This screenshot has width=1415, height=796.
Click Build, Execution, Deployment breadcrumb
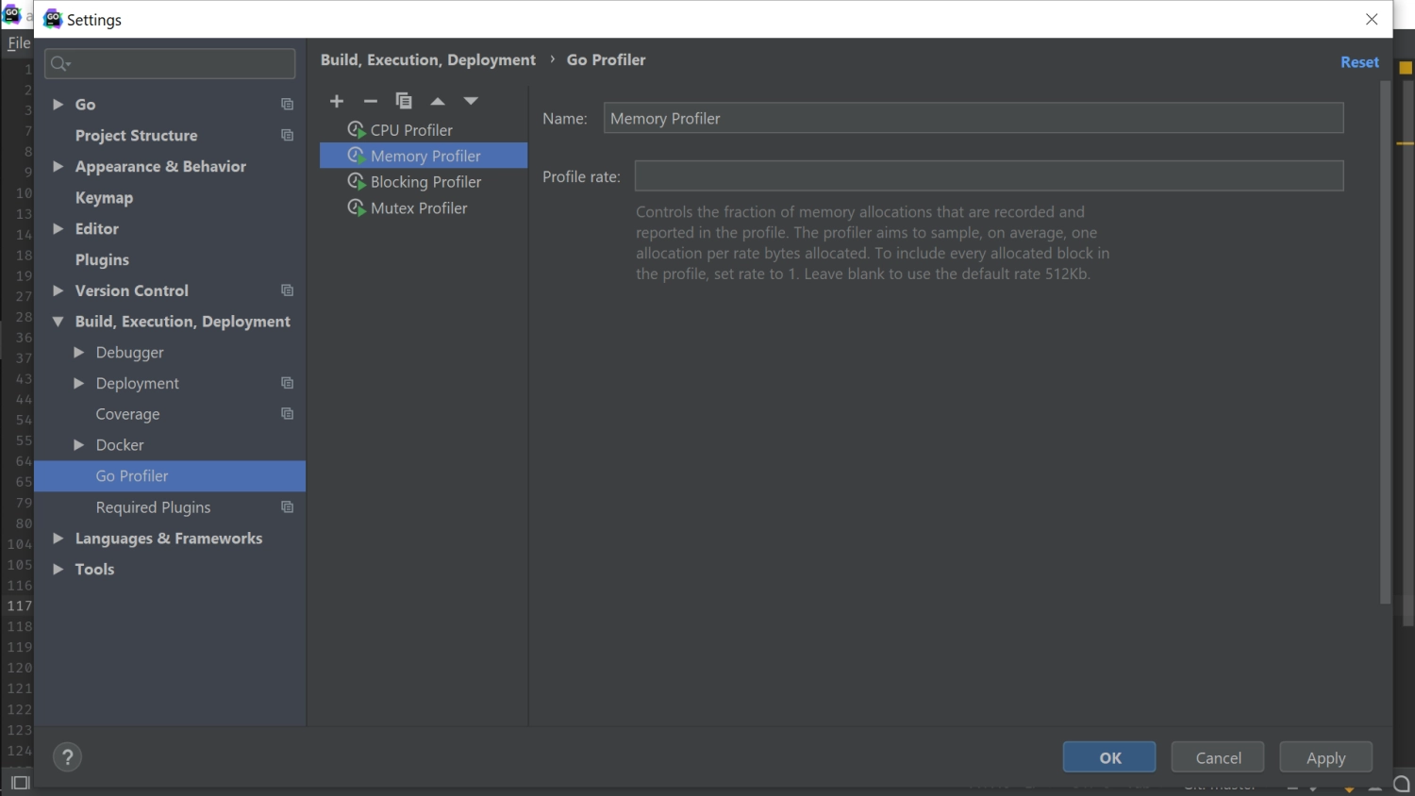point(428,59)
